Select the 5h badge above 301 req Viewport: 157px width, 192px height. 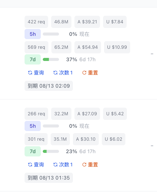[x=33, y=126]
